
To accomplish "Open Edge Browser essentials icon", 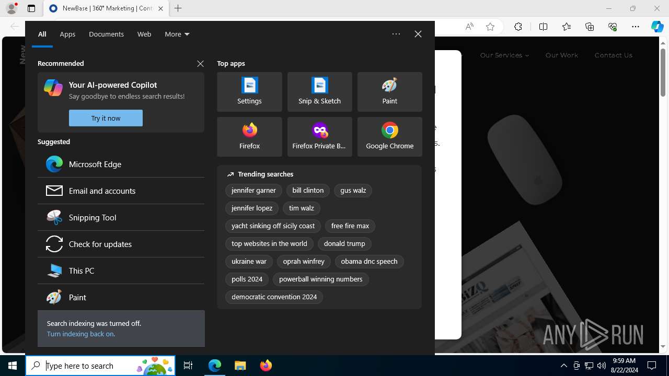I will click(613, 27).
